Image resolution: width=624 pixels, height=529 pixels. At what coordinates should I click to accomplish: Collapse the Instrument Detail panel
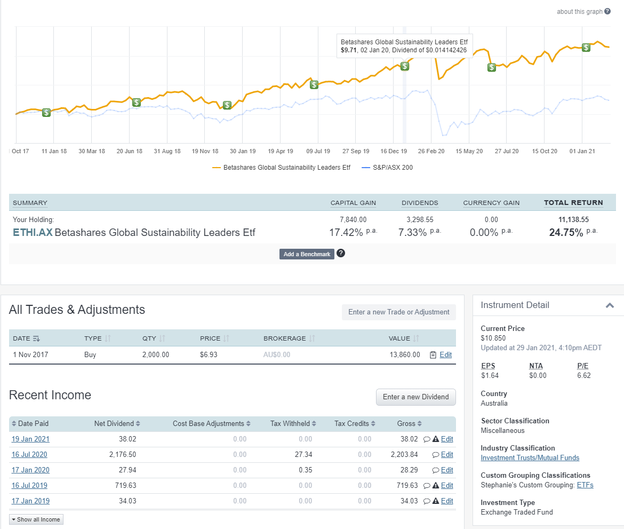[609, 304]
